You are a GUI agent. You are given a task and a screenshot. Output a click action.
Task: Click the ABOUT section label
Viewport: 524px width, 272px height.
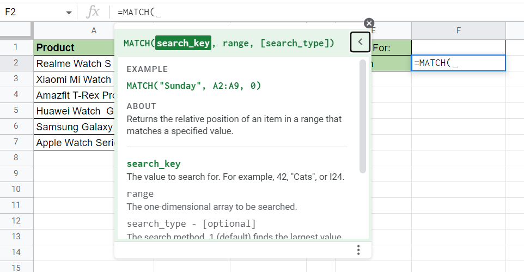142,106
